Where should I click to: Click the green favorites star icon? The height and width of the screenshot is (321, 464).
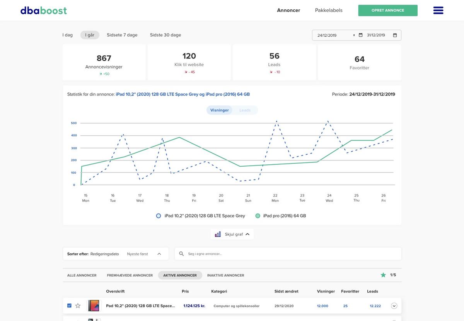383,275
